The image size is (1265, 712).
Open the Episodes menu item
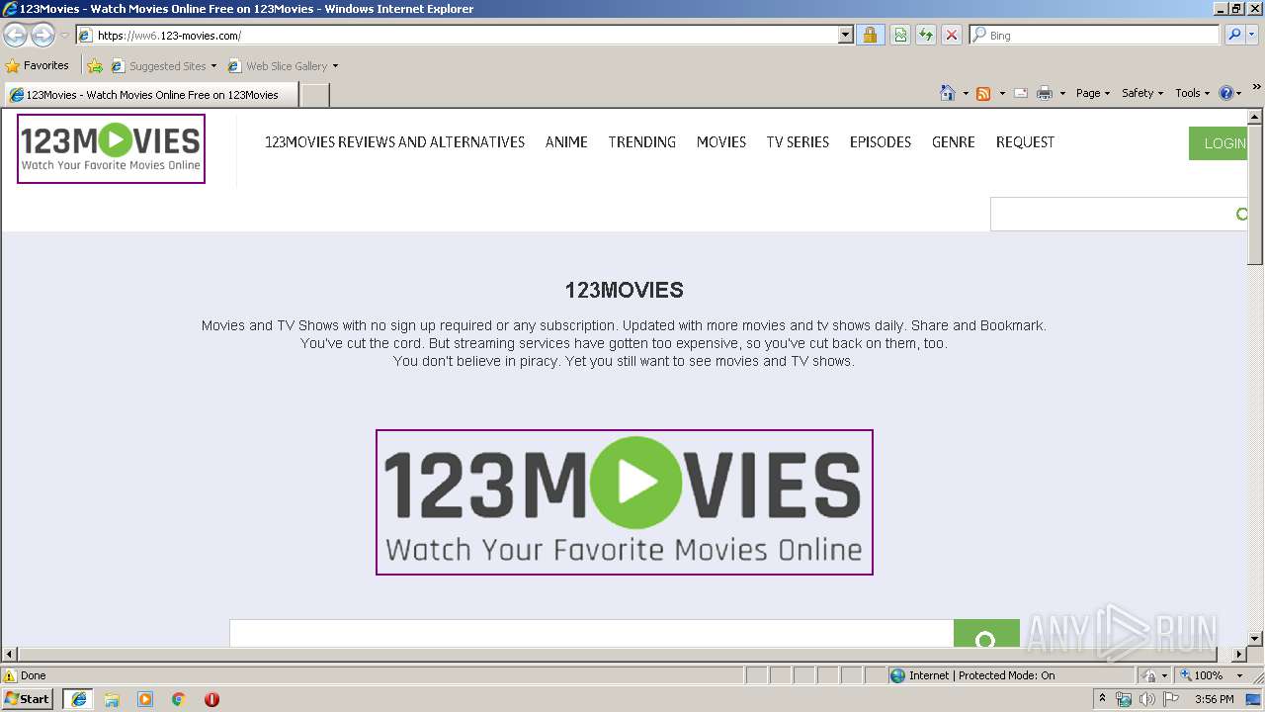coord(881,142)
